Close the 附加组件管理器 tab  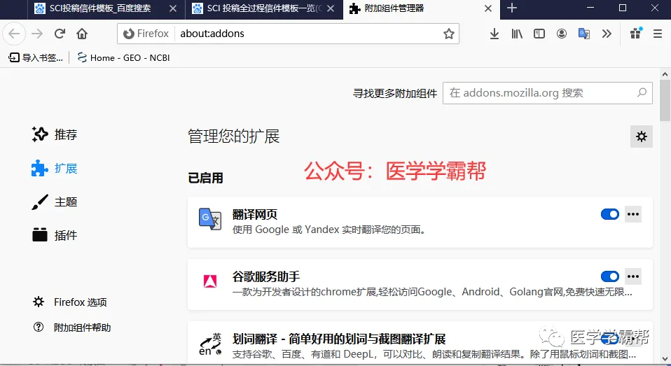click(488, 8)
